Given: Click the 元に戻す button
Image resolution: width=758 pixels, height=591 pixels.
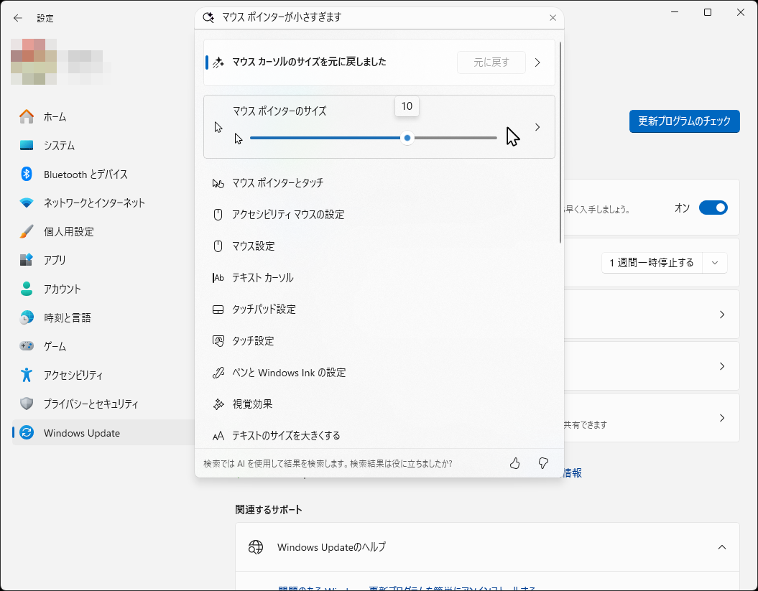Looking at the screenshot, I should [491, 62].
